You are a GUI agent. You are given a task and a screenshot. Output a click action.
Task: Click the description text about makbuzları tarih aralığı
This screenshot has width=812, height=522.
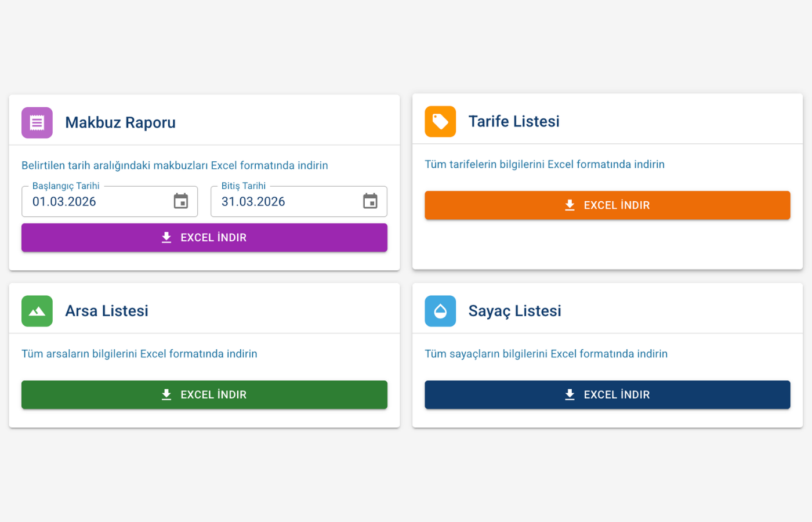(175, 165)
